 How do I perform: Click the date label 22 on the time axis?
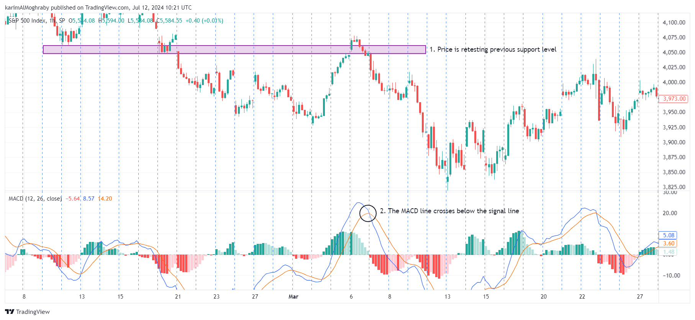pyautogui.click(x=582, y=297)
